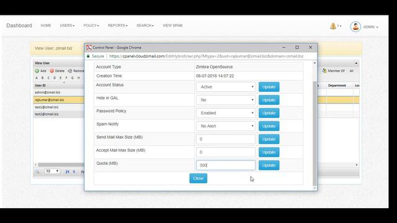
Task: Click the Control Panel window favicon
Action: point(89,47)
